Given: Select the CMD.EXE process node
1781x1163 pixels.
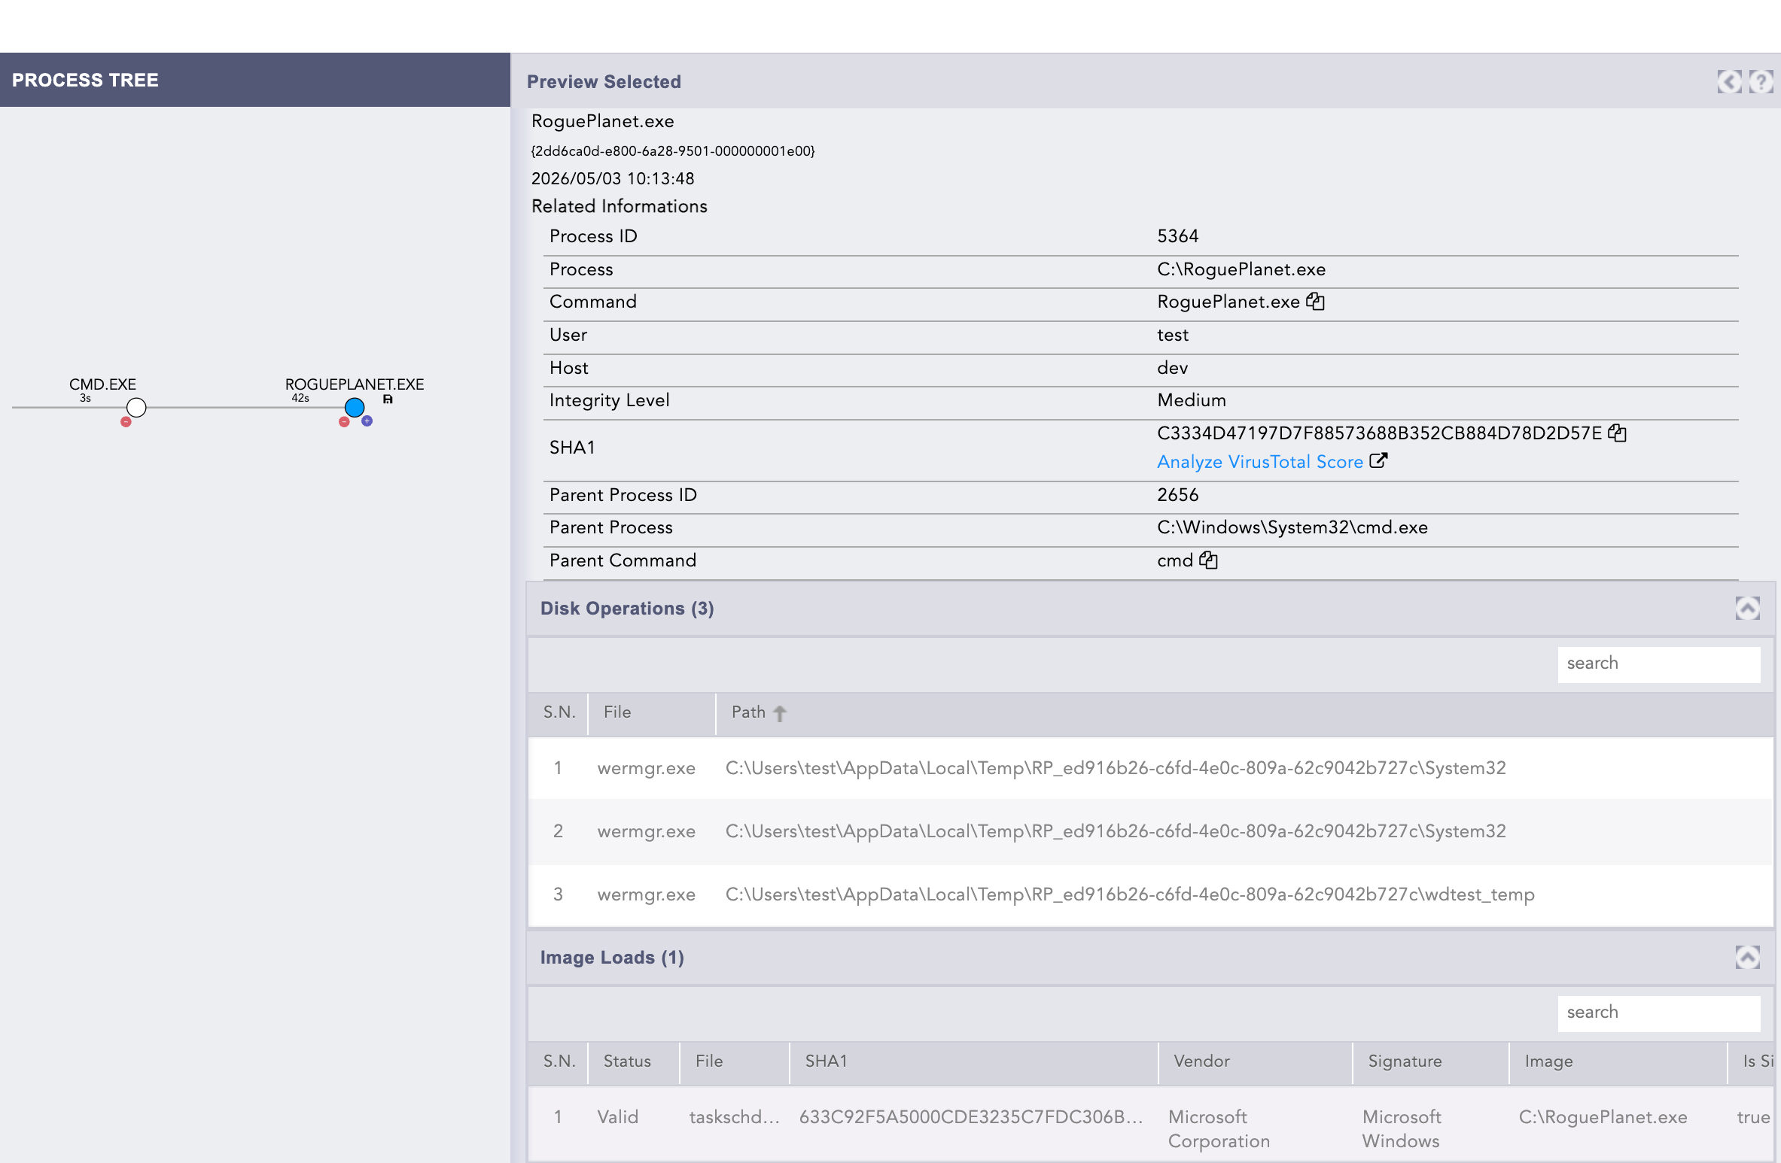Looking at the screenshot, I should [136, 407].
